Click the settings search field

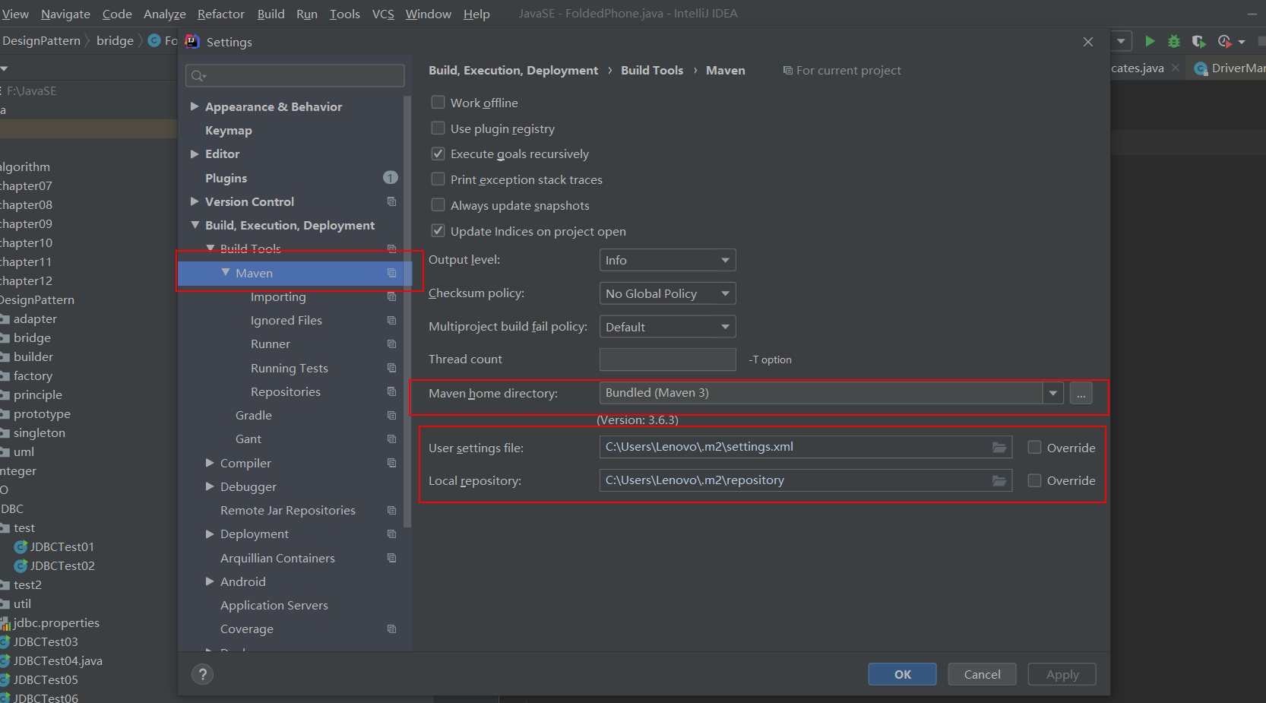coord(295,75)
